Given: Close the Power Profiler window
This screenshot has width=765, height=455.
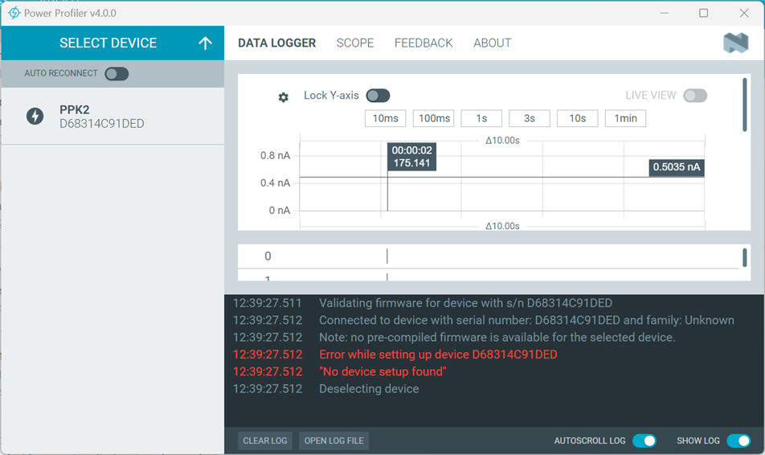Looking at the screenshot, I should 744,13.
